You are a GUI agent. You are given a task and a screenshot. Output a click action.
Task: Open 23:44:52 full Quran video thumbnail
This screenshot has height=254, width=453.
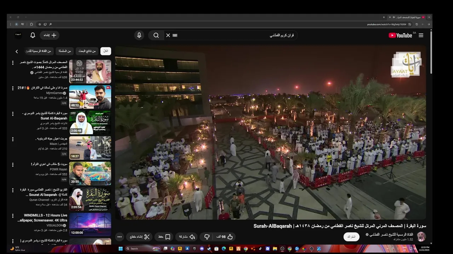click(x=90, y=71)
